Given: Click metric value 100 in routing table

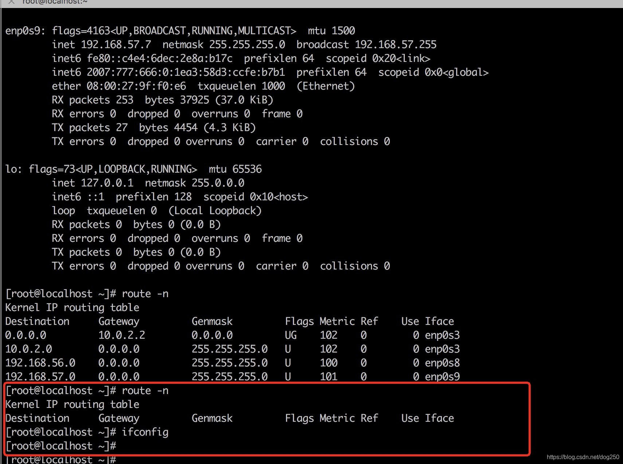Looking at the screenshot, I should click(x=329, y=363).
